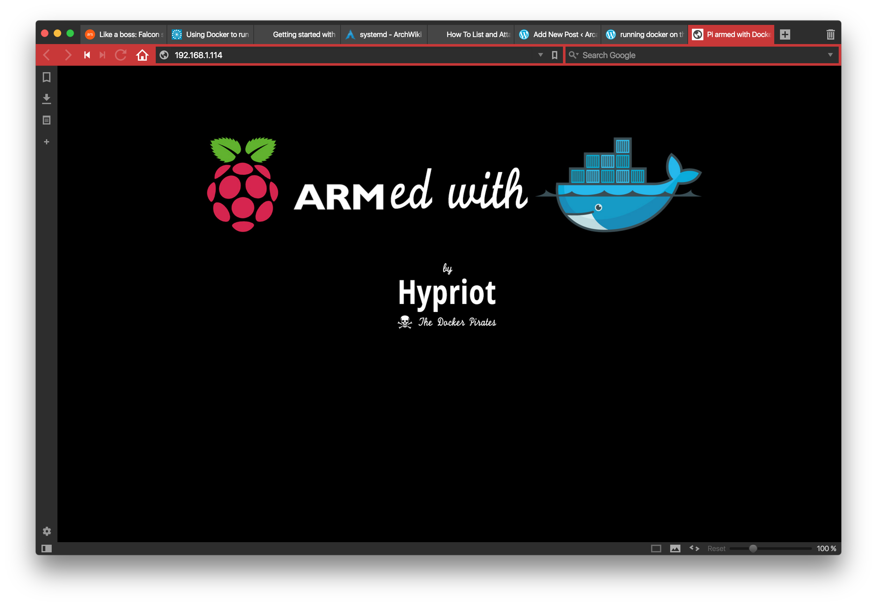
Task: Open page actions in status bar
Action: tap(694, 548)
